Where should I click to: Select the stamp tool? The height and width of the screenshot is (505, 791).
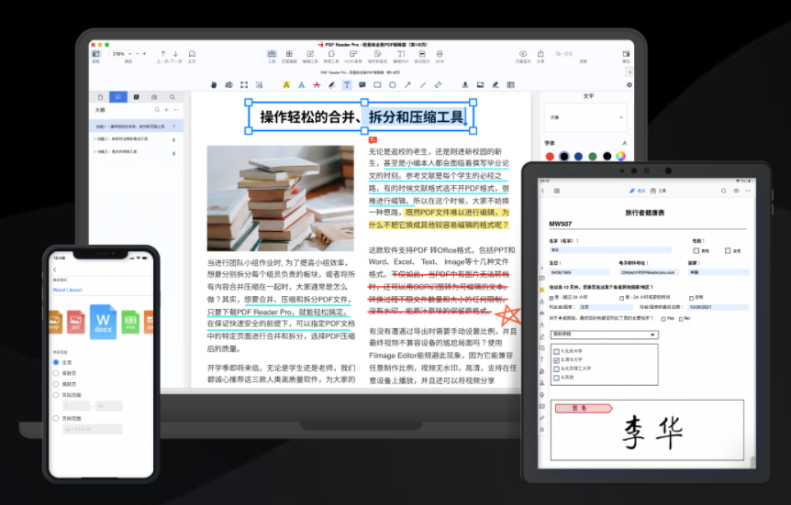(x=465, y=84)
